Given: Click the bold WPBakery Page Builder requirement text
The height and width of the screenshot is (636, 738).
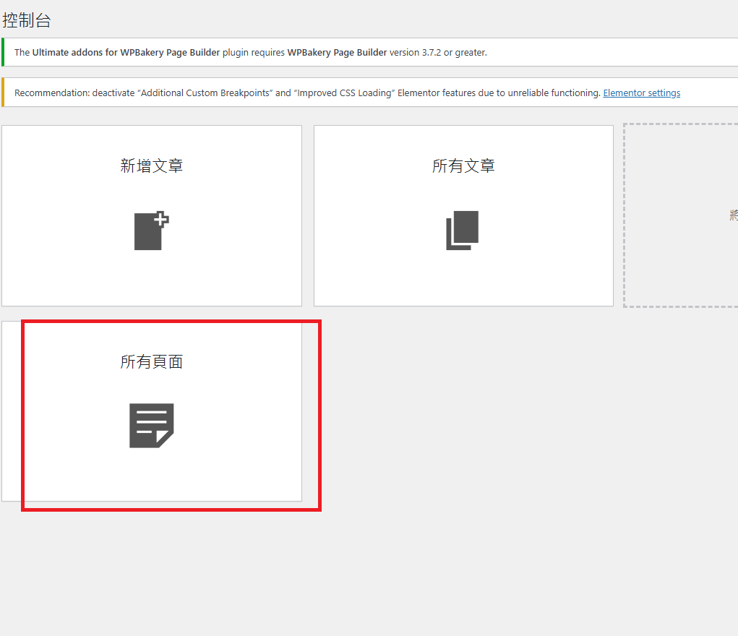Looking at the screenshot, I should (337, 52).
